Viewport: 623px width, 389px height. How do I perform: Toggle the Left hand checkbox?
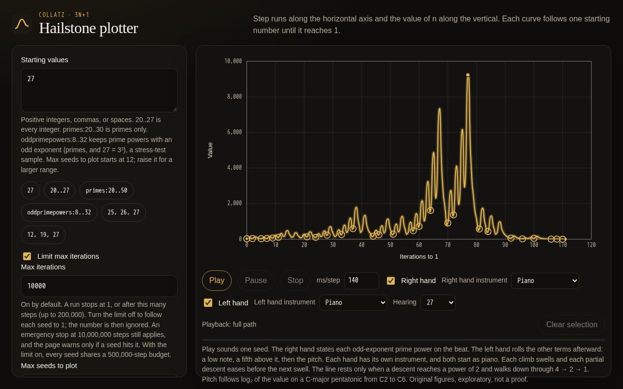[x=208, y=302]
